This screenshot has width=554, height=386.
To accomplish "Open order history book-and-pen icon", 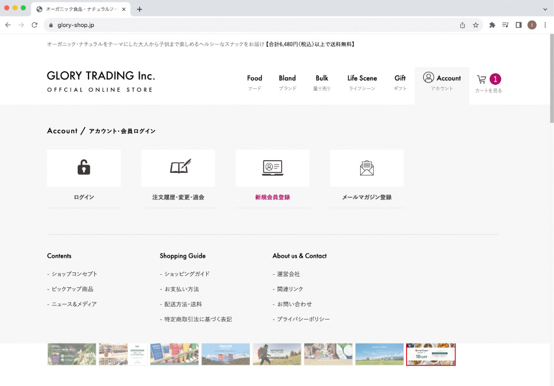I will tap(178, 168).
